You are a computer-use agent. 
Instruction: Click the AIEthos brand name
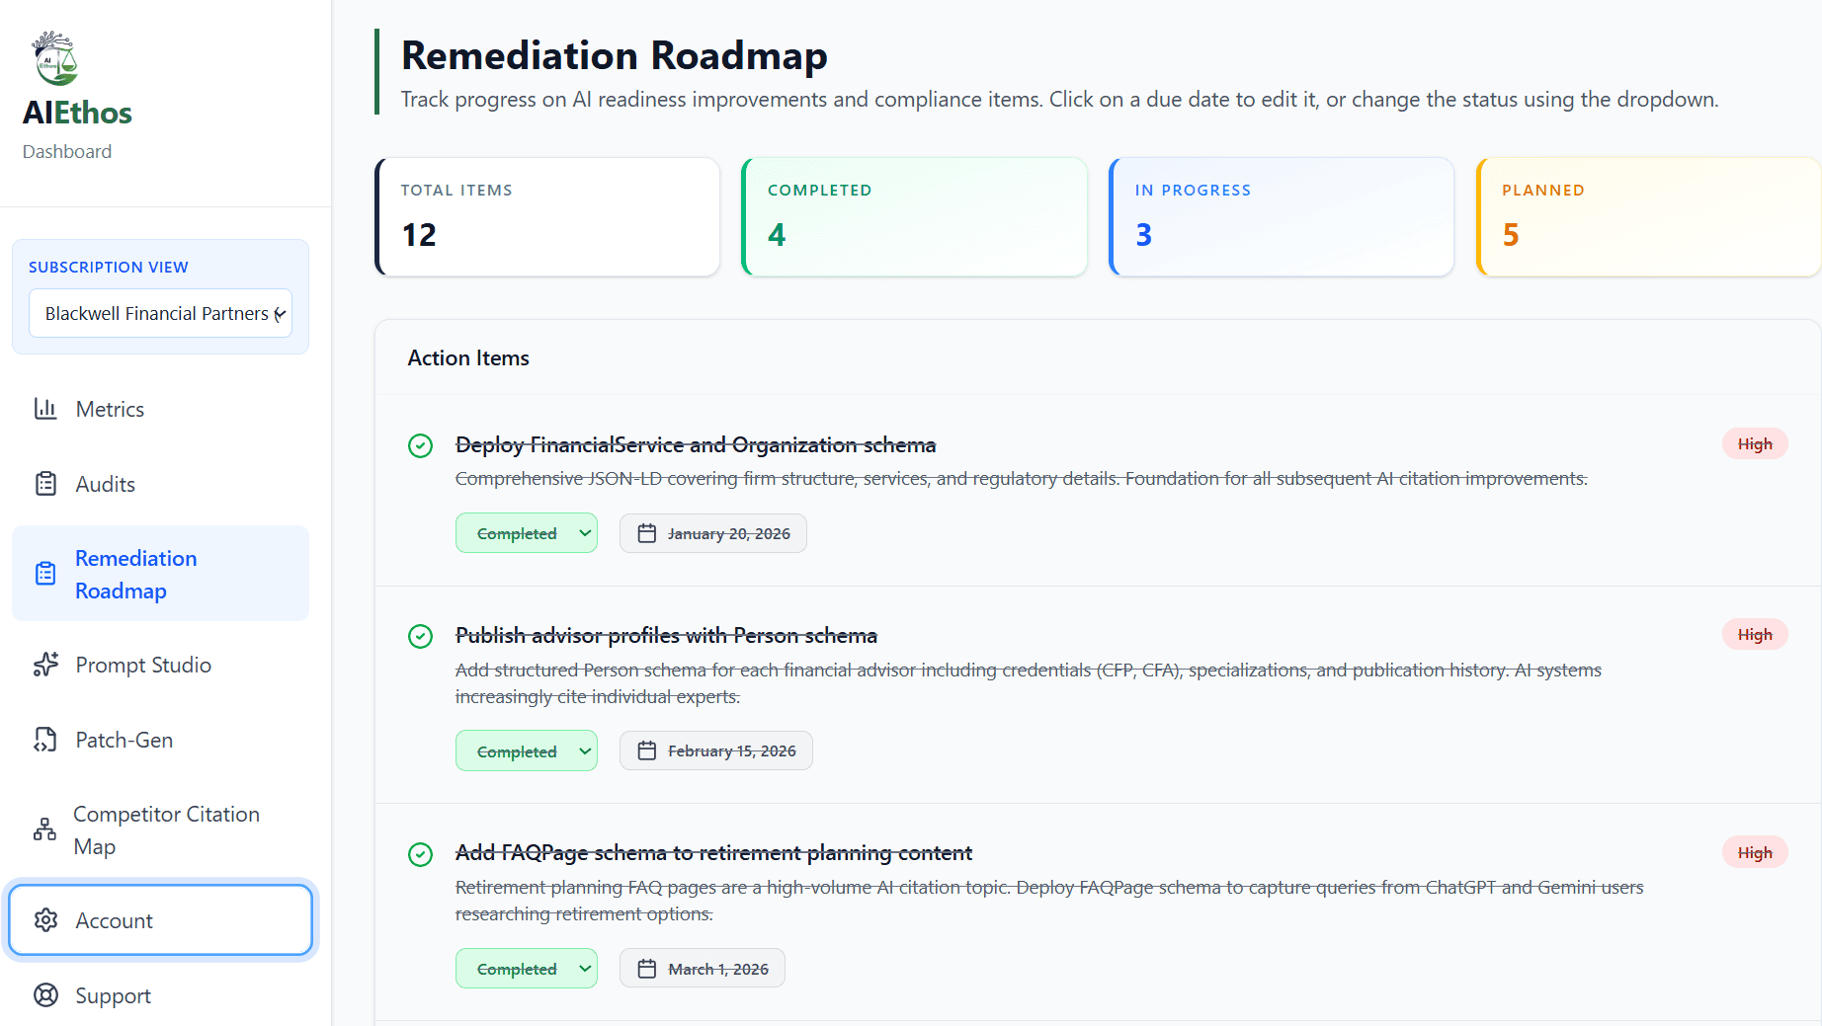[77, 113]
